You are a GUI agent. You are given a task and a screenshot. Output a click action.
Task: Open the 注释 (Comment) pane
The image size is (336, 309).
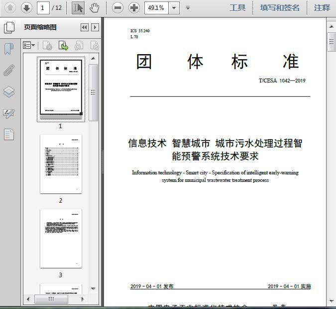322,7
